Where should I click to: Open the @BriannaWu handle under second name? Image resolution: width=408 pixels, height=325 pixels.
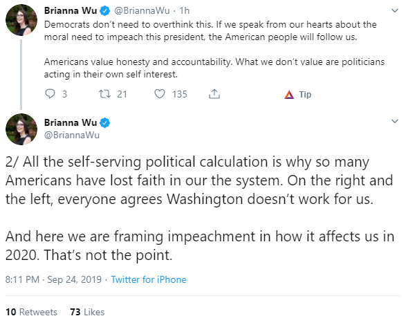pos(72,135)
